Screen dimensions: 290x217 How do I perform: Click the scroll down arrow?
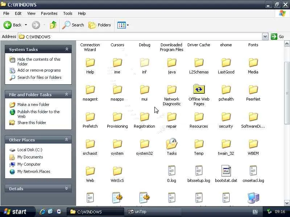(287, 203)
